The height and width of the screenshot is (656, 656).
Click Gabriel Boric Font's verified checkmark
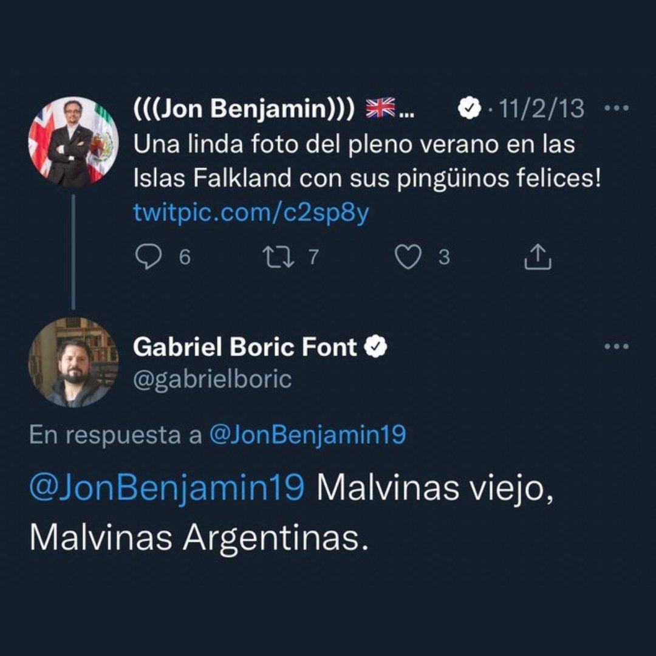click(376, 347)
